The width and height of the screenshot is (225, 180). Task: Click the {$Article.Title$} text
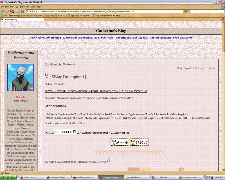tap(56, 106)
